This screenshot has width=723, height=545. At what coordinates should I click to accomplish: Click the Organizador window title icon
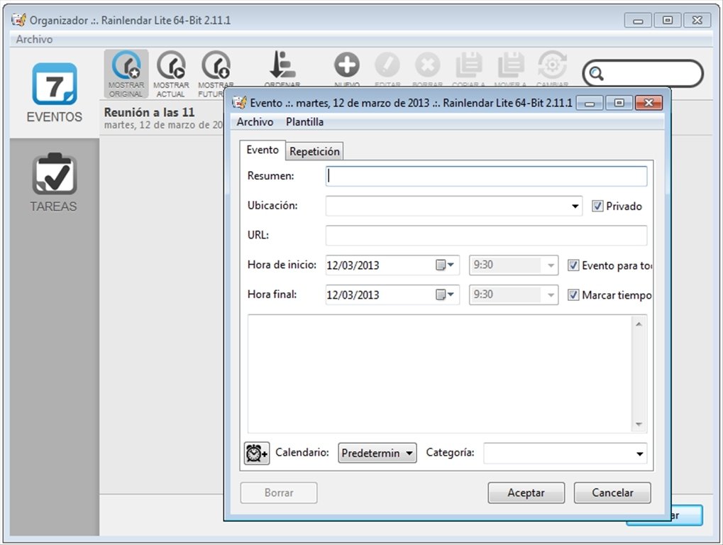(19, 20)
